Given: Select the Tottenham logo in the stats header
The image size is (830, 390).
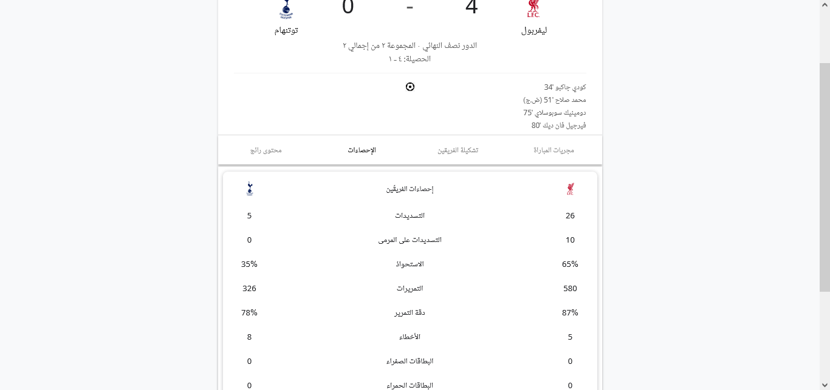Looking at the screenshot, I should pos(250,189).
